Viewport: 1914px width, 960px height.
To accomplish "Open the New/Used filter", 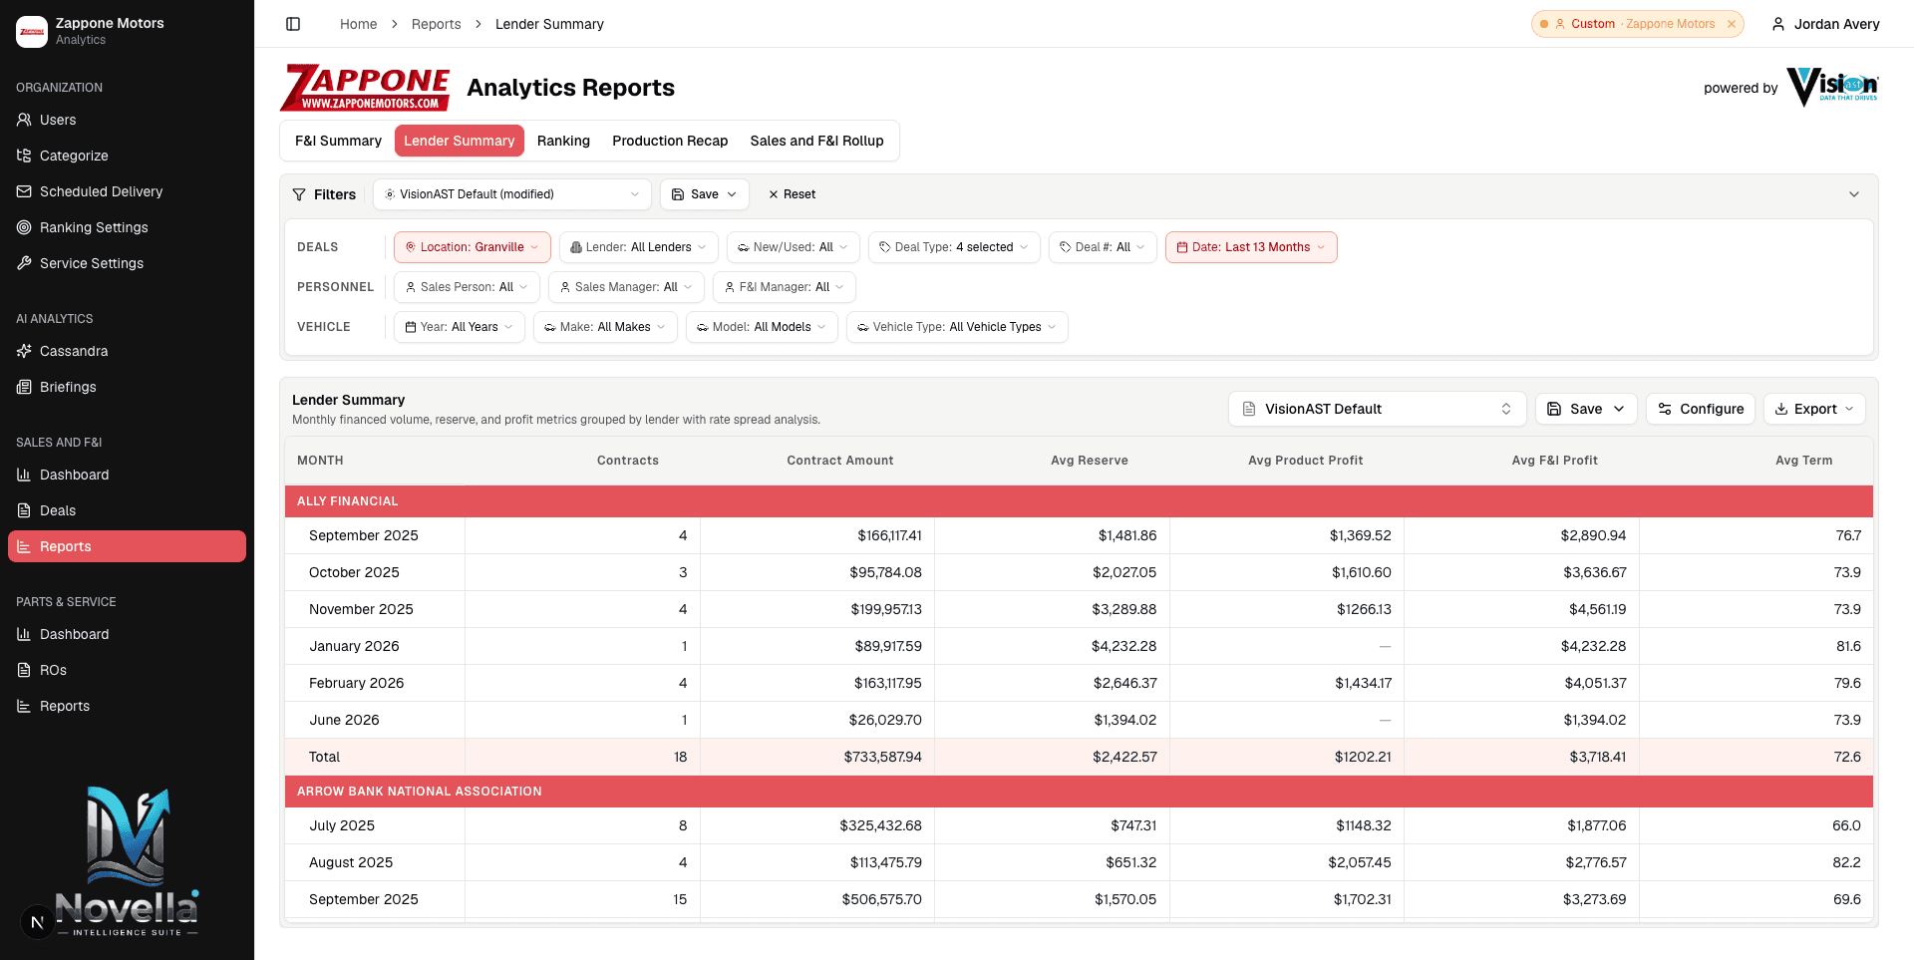I will point(794,247).
